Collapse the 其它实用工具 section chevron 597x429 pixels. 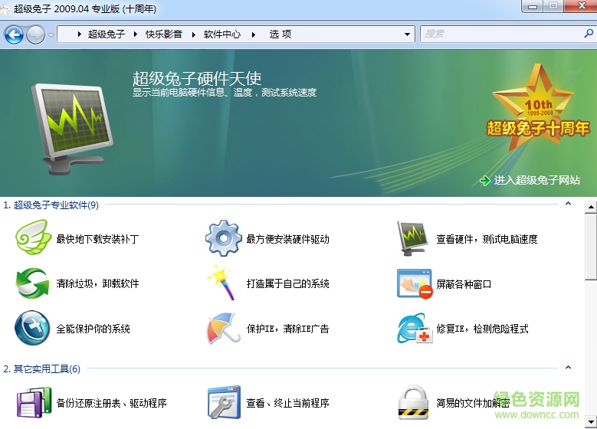pyautogui.click(x=568, y=368)
